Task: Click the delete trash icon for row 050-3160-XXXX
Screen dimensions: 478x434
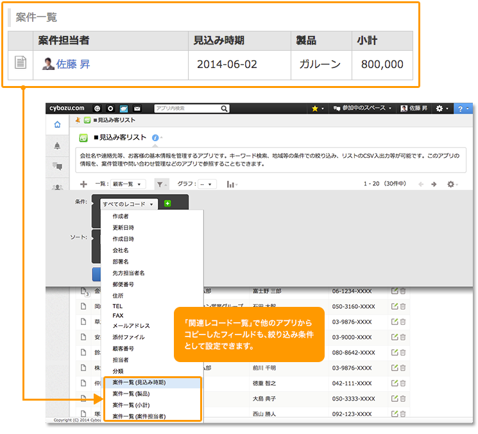Action: pos(403,306)
